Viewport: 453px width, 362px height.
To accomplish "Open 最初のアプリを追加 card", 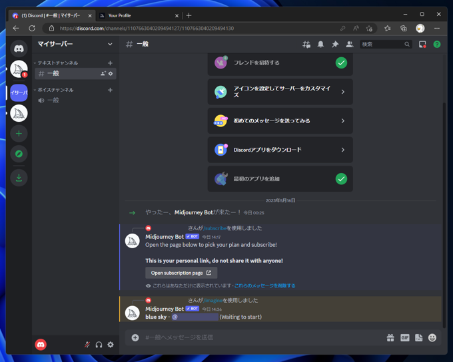I will click(280, 179).
